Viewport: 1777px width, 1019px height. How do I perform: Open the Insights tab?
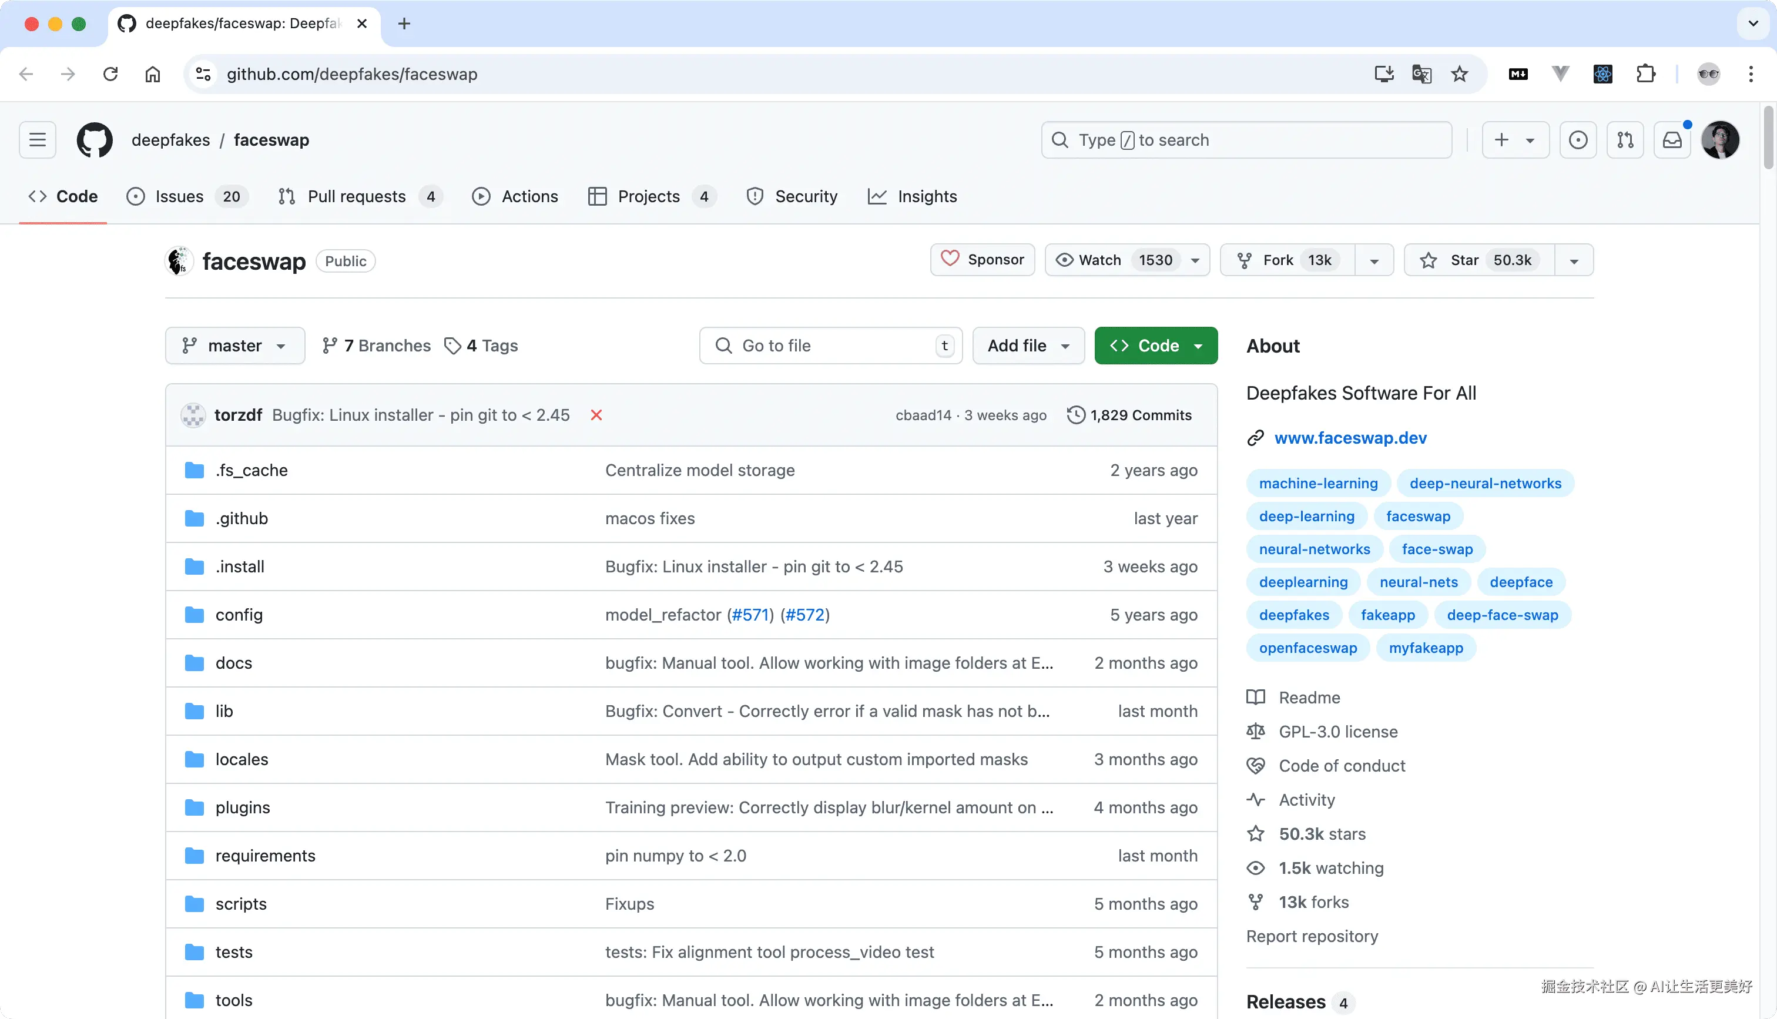pos(912,197)
